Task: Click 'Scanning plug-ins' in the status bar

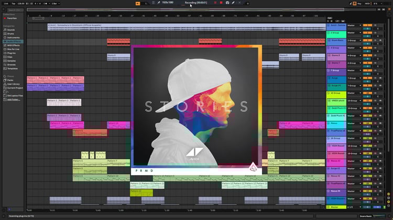Action: pos(21,216)
